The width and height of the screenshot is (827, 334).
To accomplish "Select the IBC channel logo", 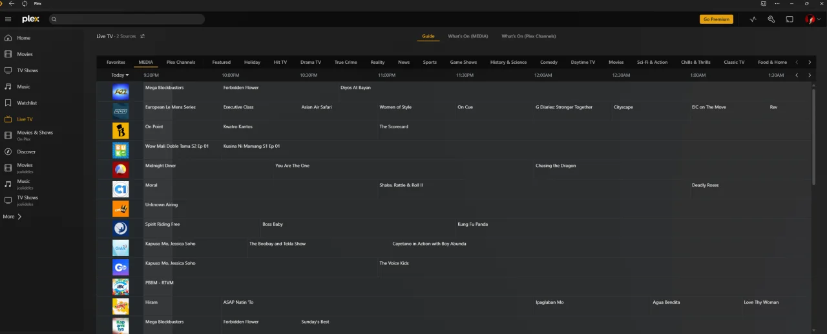I will 121,286.
